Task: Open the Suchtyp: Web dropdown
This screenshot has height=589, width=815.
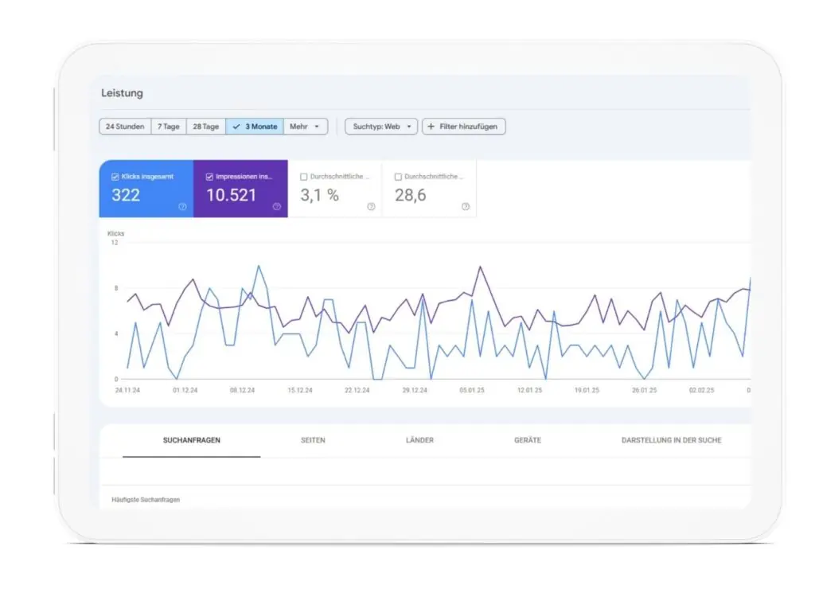Action: pos(380,126)
